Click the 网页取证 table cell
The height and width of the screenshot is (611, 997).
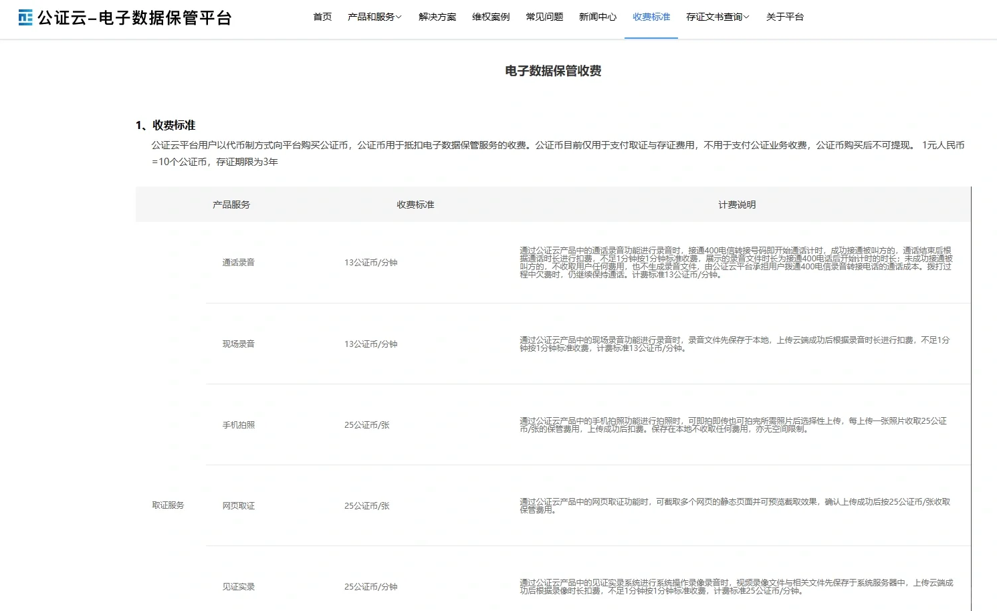click(x=239, y=506)
